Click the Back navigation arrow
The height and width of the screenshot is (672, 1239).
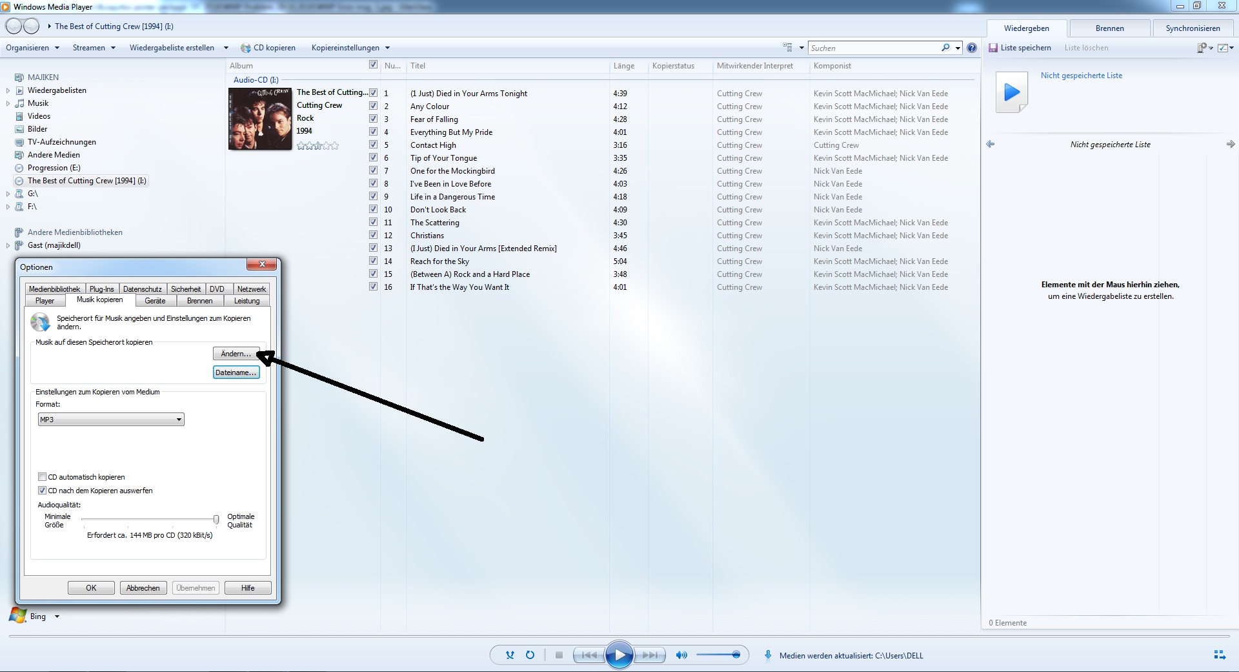click(x=14, y=26)
